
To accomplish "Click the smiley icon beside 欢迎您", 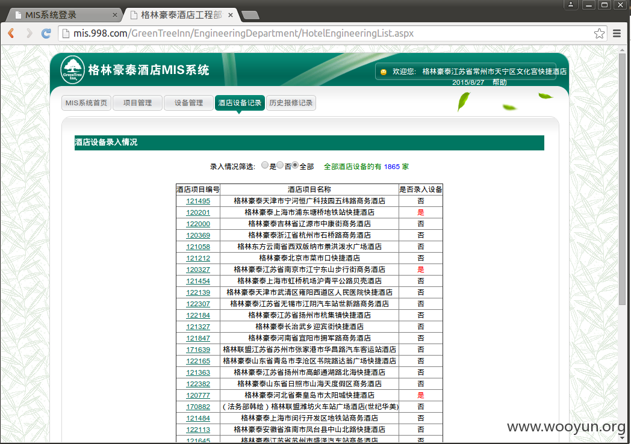I will coord(384,72).
